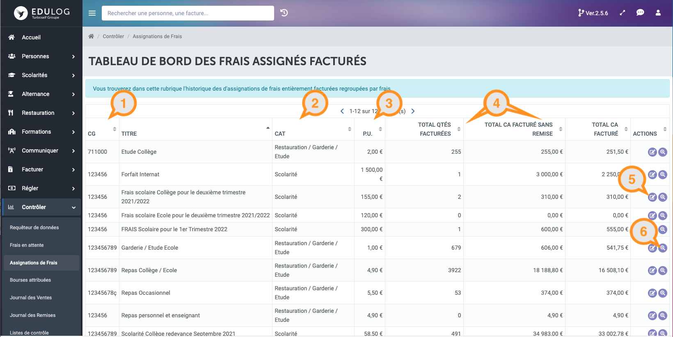The width and height of the screenshot is (673, 337).
Task: Edit the Frais scolaire Ecole row
Action: (652, 216)
